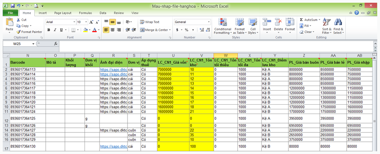Click the Decrease Decimal icon
The image size is (380, 154).
click(208, 30)
